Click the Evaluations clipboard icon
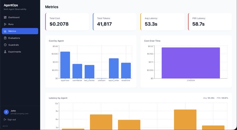Image resolution: width=237 pixels, height=130 pixels. point(5,38)
